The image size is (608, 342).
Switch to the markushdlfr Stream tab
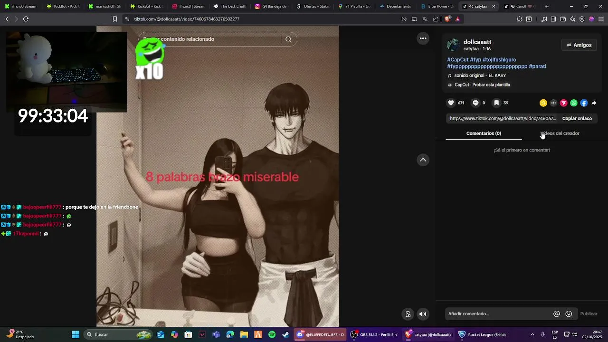tap(106, 7)
